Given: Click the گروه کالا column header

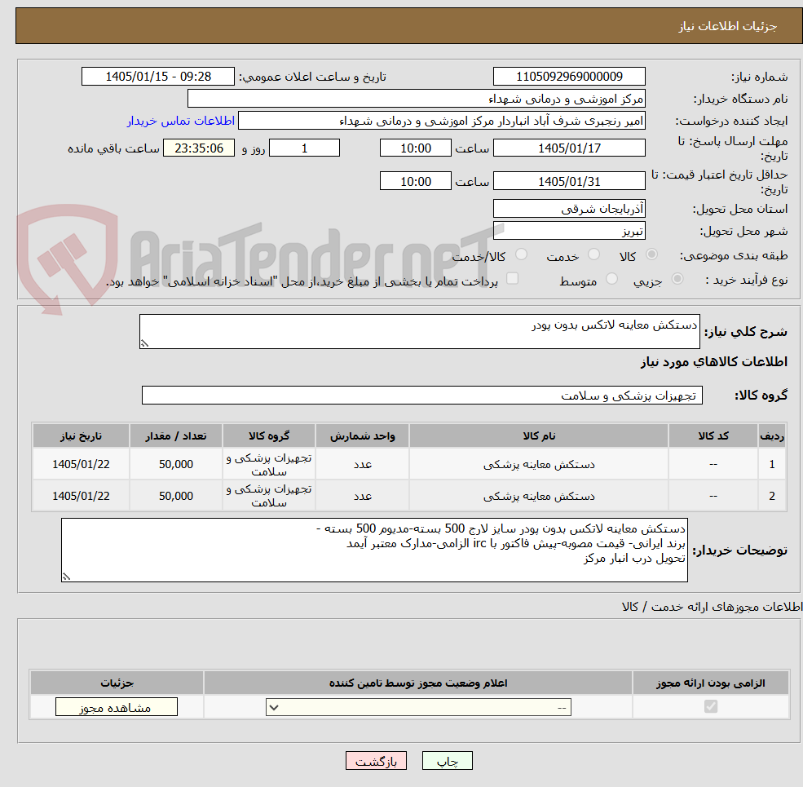Looking at the screenshot, I should tap(269, 436).
